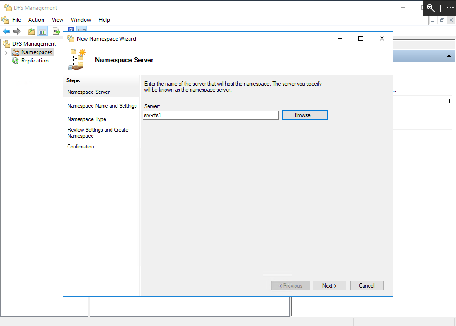The width and height of the screenshot is (456, 326).
Task: Select Review Settings and Create Namespace step
Action: pyautogui.click(x=98, y=133)
